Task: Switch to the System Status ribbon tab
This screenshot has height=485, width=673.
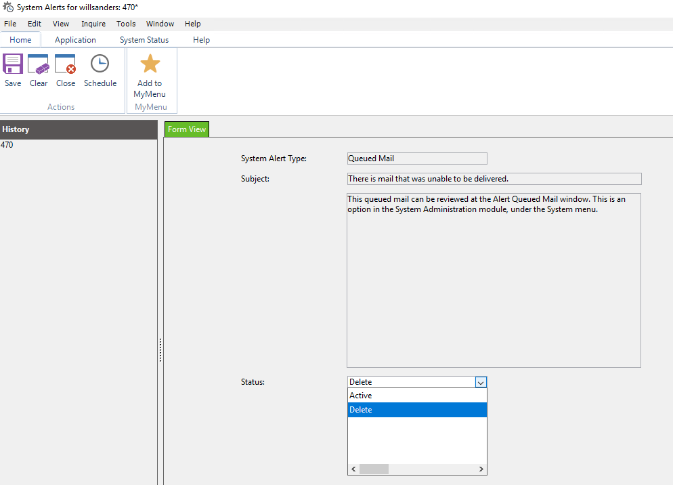Action: [144, 39]
